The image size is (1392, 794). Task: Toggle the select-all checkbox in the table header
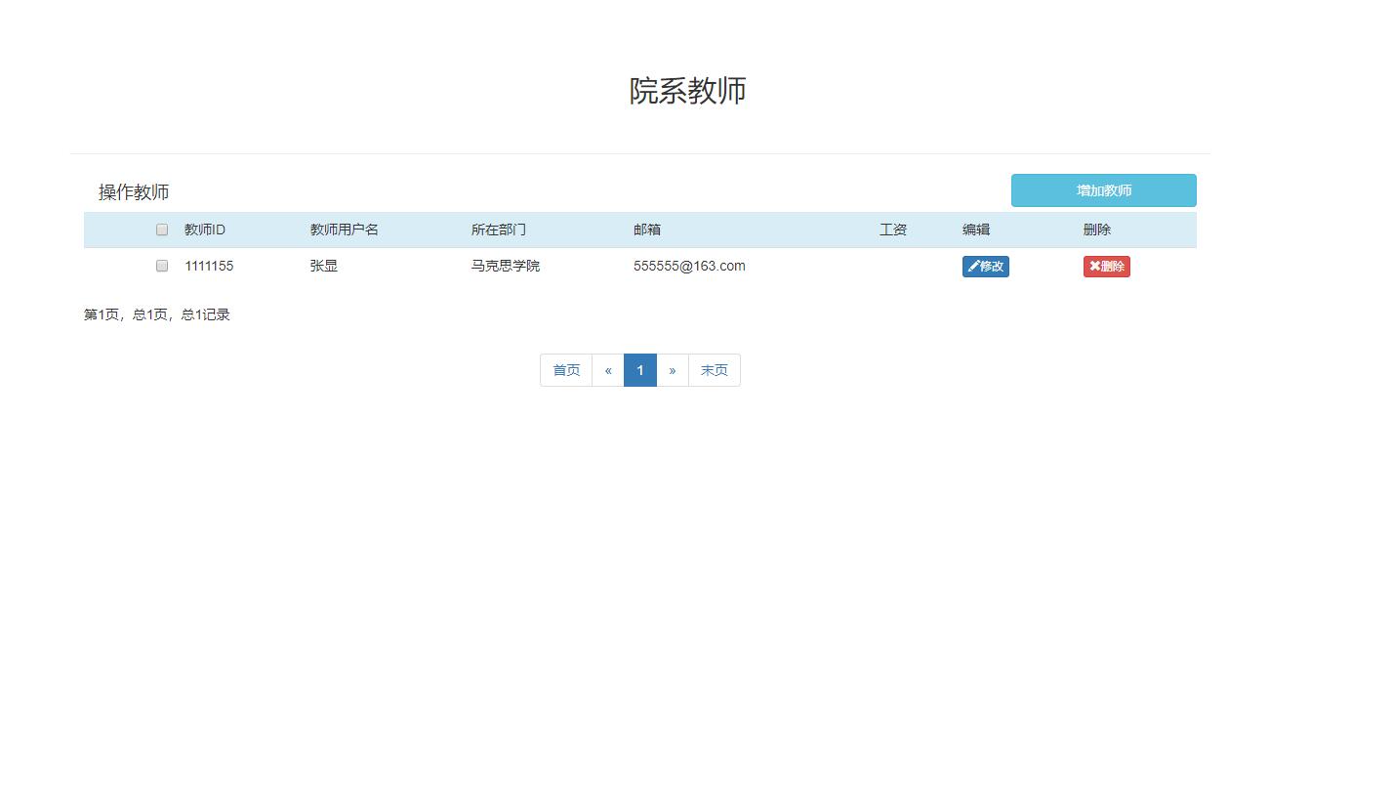coord(161,229)
